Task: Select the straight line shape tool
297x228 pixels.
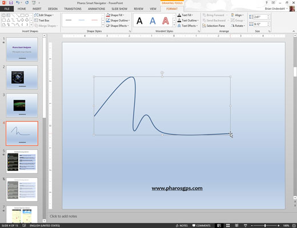Action: [13, 15]
